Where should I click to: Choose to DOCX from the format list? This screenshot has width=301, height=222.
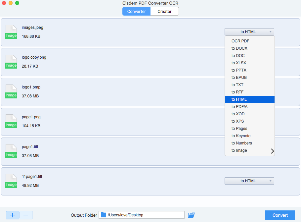pyautogui.click(x=249, y=48)
